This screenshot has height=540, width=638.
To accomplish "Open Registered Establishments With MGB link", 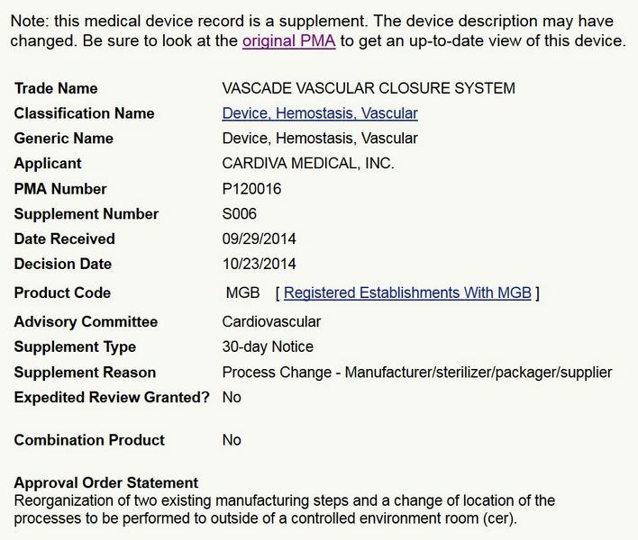I will click(408, 293).
